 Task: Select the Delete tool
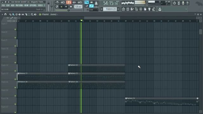point(16,15)
